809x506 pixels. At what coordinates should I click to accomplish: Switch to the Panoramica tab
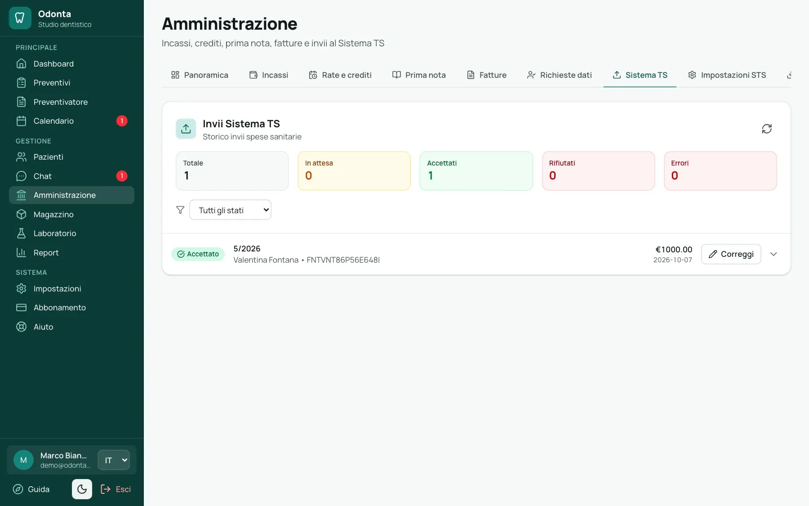200,75
